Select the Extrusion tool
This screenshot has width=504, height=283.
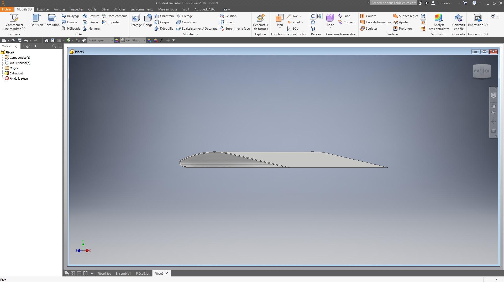(36, 20)
